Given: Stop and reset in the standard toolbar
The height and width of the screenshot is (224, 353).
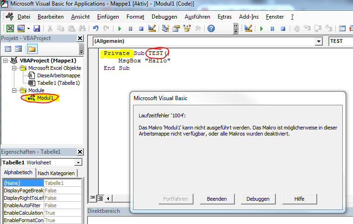Looking at the screenshot, I should pos(141,28).
